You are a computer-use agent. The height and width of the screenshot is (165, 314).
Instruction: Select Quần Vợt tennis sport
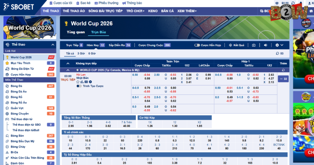(17, 108)
